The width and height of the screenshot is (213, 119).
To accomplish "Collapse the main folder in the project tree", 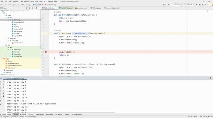I will click(x=4, y=15).
